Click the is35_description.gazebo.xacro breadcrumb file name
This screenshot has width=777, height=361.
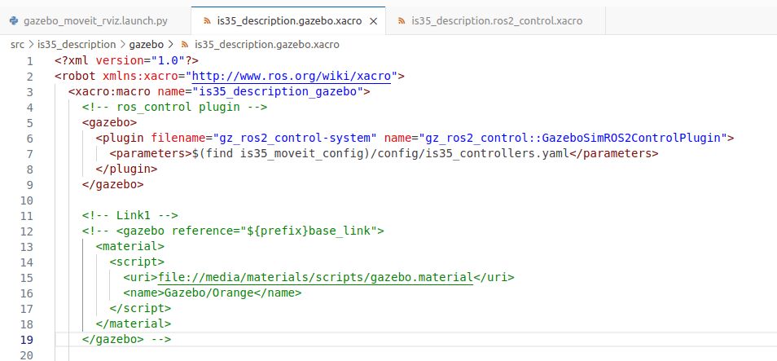tap(266, 44)
